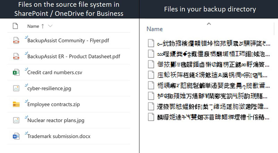278x153 pixels.
Task: Open Employee contracts.zip
Action: (x=54, y=104)
